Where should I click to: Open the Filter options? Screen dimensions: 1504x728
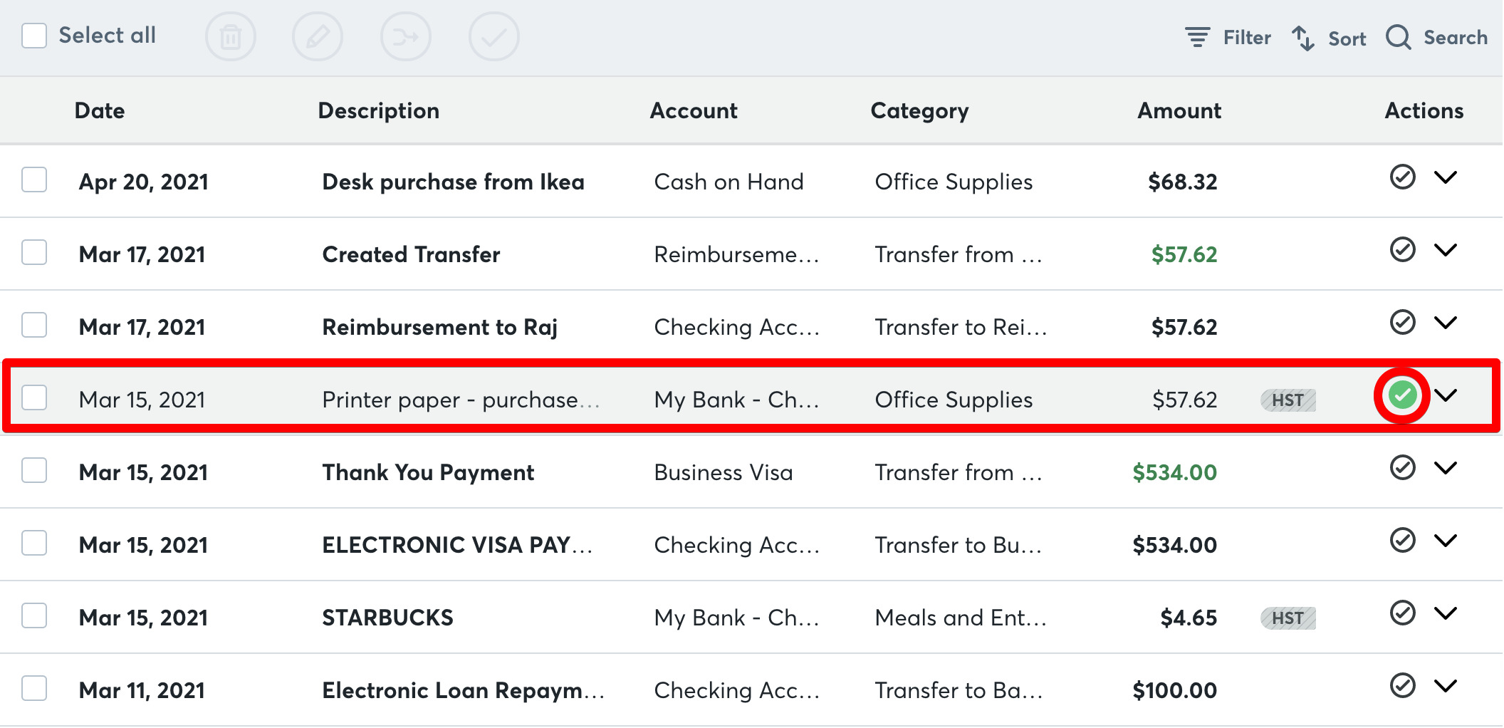[1228, 37]
